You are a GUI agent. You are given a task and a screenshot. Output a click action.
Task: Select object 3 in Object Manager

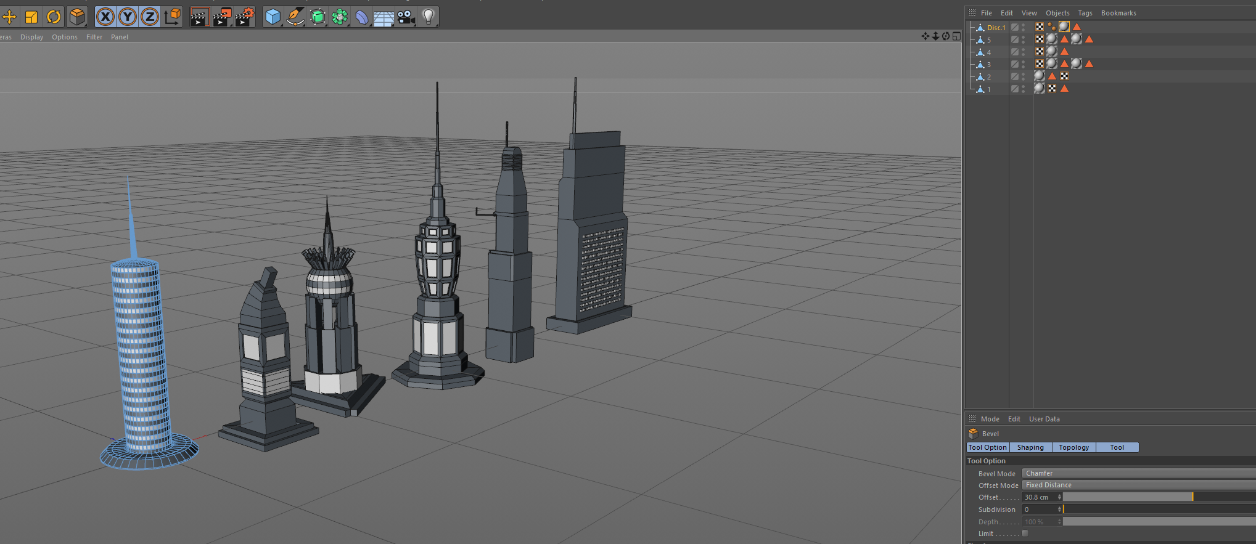coord(989,65)
